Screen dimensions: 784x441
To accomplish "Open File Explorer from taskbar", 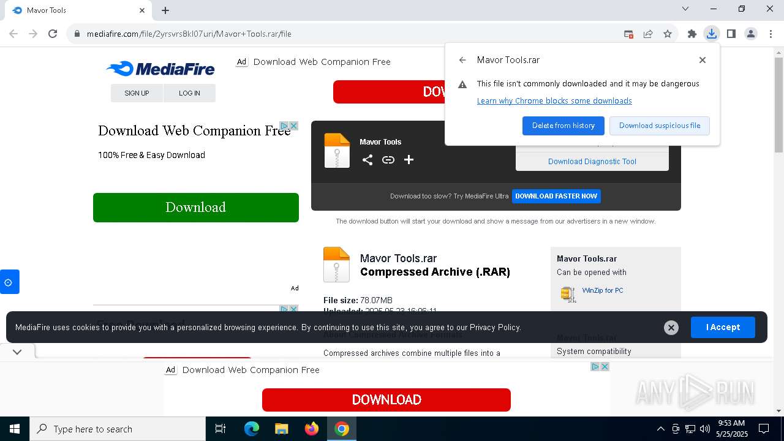I will 282,429.
